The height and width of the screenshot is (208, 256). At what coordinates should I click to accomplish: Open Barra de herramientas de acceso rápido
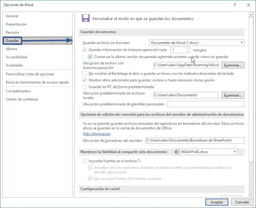tap(37, 82)
